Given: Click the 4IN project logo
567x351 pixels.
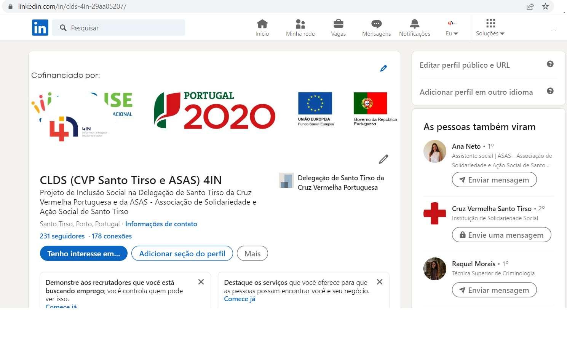Looking at the screenshot, I should [x=78, y=129].
